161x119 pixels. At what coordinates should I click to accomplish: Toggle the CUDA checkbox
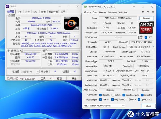tap(113, 95)
